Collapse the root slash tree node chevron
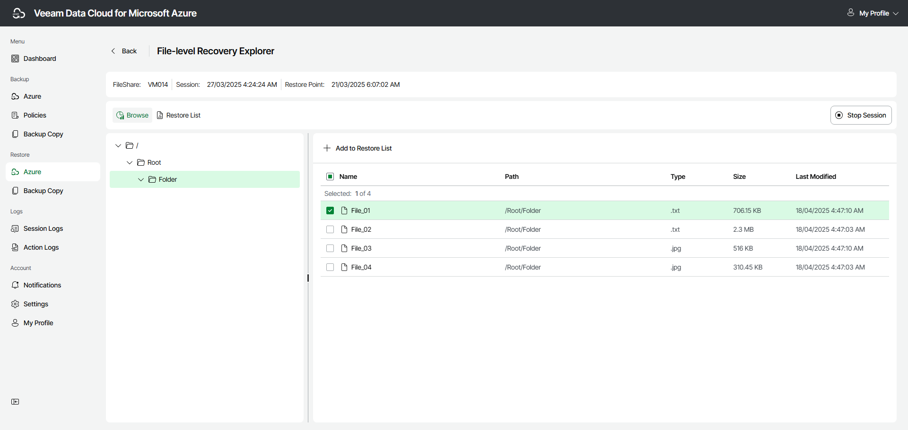Viewport: 908px width, 430px height. (x=118, y=145)
